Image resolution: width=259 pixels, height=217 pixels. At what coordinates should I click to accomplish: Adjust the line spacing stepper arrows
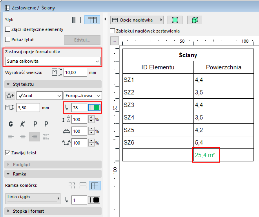point(91,119)
